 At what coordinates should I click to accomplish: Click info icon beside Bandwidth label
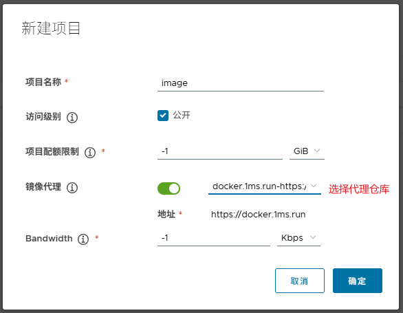click(83, 239)
